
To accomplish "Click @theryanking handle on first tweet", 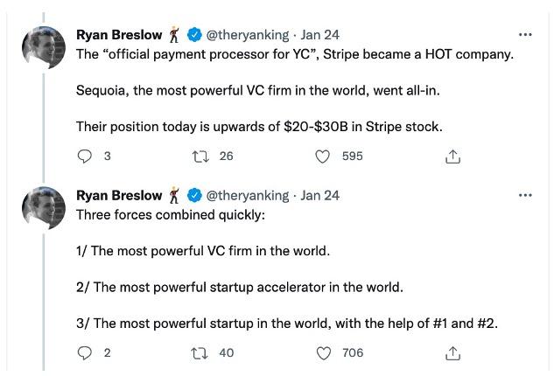I will pos(249,35).
